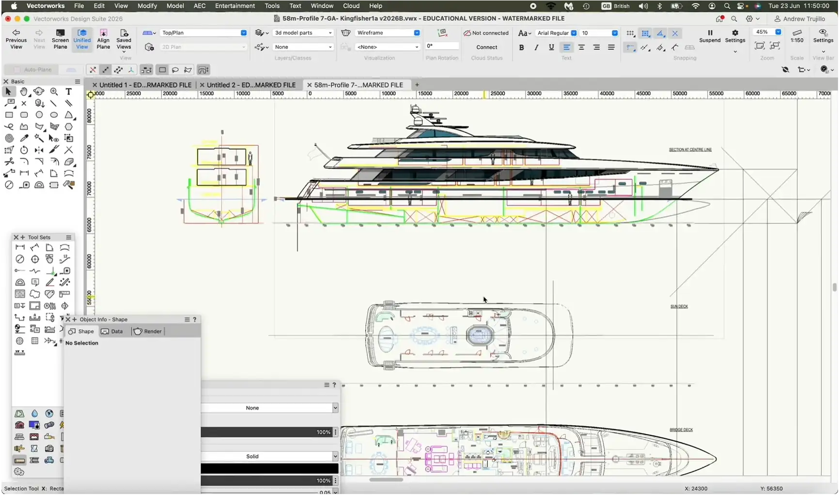839x495 pixels.
Task: Open the gear tool set at palette bottom
Action: point(19,472)
